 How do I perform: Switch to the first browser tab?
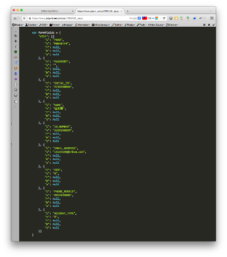click(x=50, y=11)
